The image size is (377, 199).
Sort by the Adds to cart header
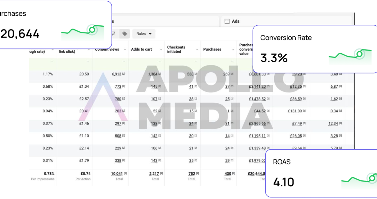point(141,49)
